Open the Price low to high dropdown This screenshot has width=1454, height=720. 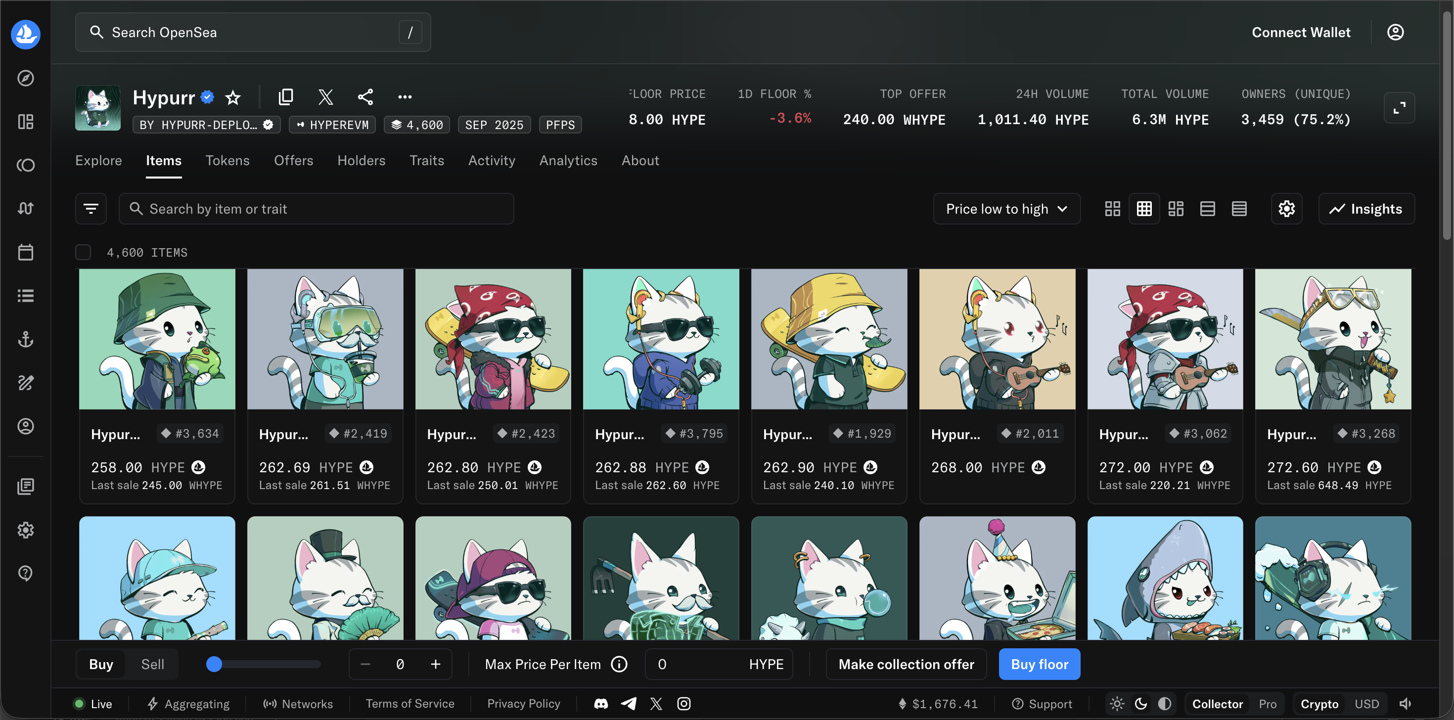1006,209
